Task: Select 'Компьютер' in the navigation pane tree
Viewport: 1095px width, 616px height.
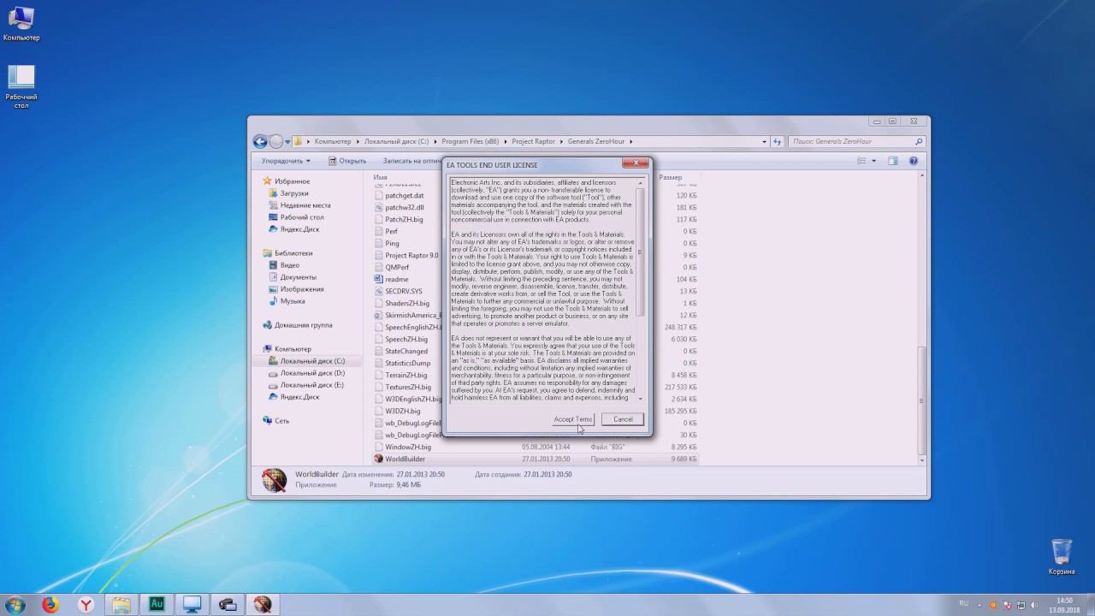Action: pos(293,349)
